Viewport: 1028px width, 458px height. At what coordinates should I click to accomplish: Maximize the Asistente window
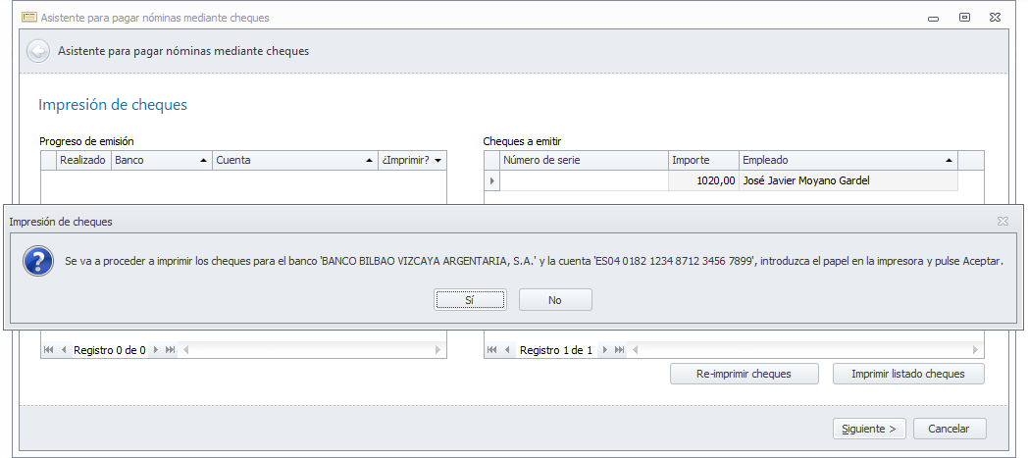coord(964,18)
